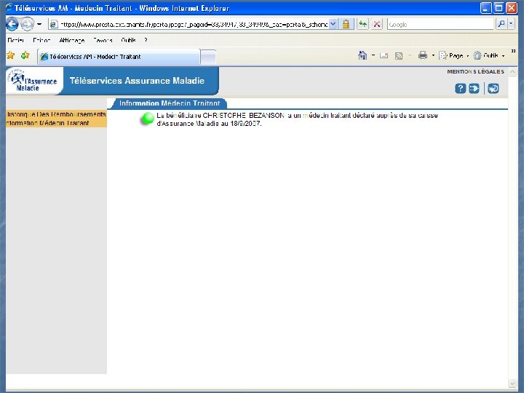The image size is (524, 393).
Task: Open the Page toolbar menu
Action: (x=454, y=55)
